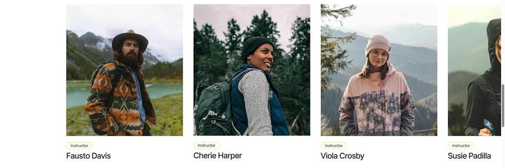
Task: Open the Fausto Davis name link
Action: tap(88, 156)
